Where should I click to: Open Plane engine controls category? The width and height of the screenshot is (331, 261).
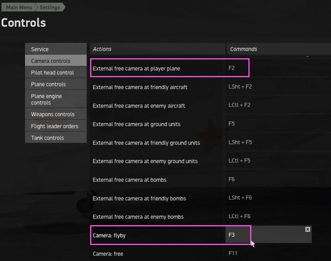coord(56,99)
